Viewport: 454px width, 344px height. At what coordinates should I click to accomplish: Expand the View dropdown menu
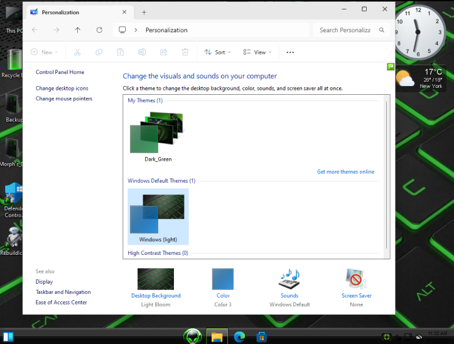click(x=257, y=52)
